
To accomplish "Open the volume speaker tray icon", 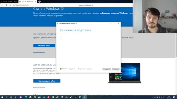I will (162, 97).
